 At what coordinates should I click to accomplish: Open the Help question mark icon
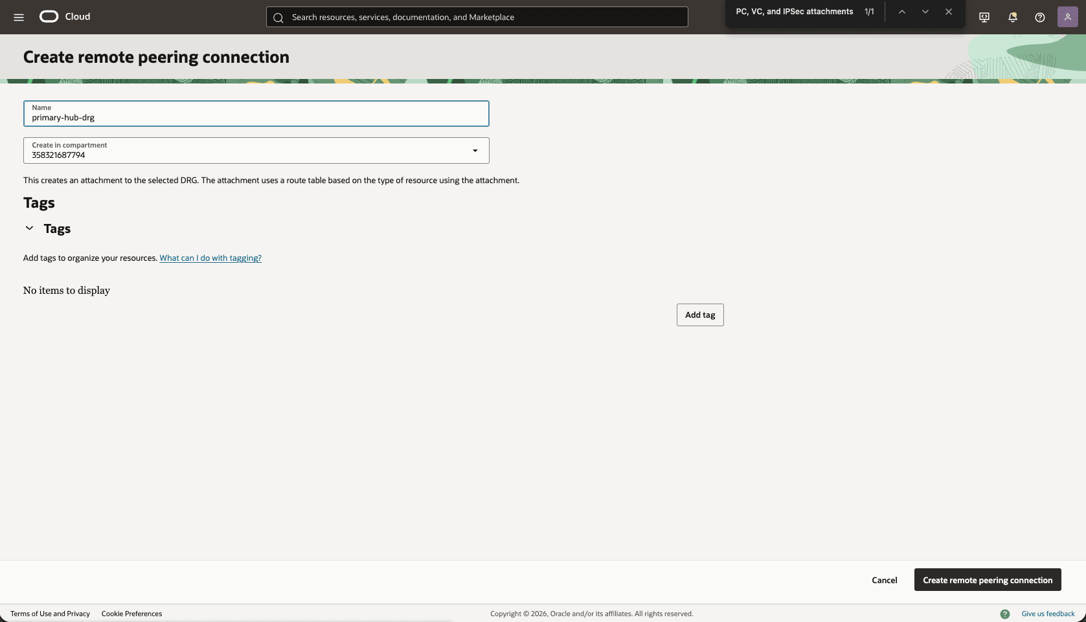(1040, 17)
